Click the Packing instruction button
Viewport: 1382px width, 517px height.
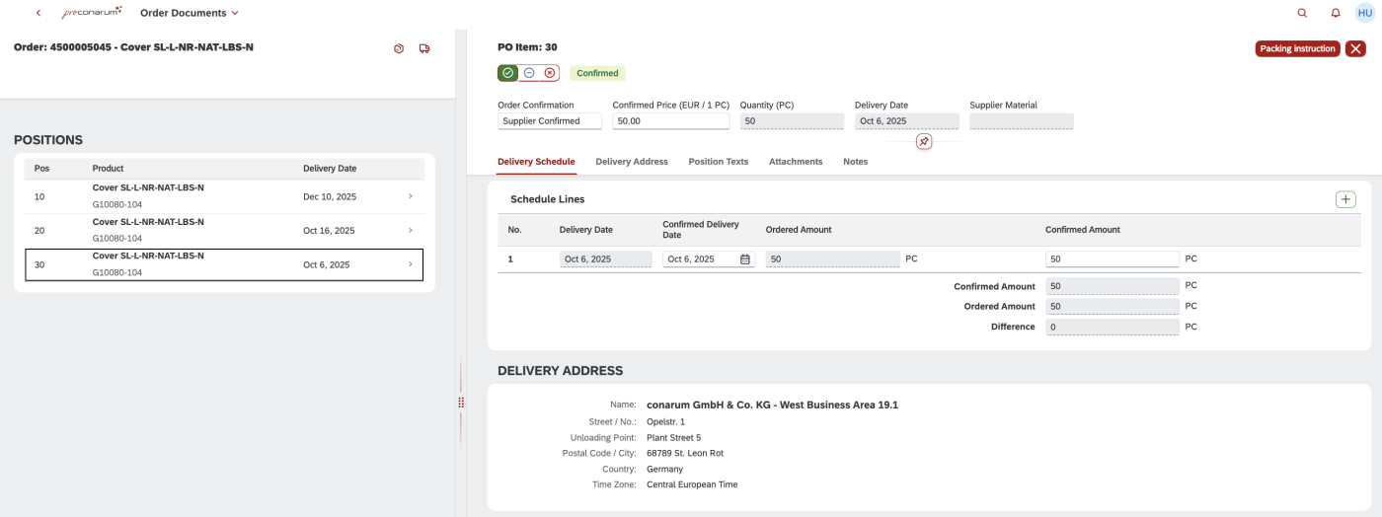pyautogui.click(x=1297, y=48)
